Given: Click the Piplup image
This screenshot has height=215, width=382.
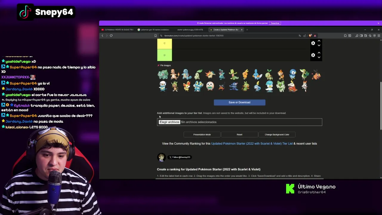Looking at the screenshot, I should coord(293,74).
